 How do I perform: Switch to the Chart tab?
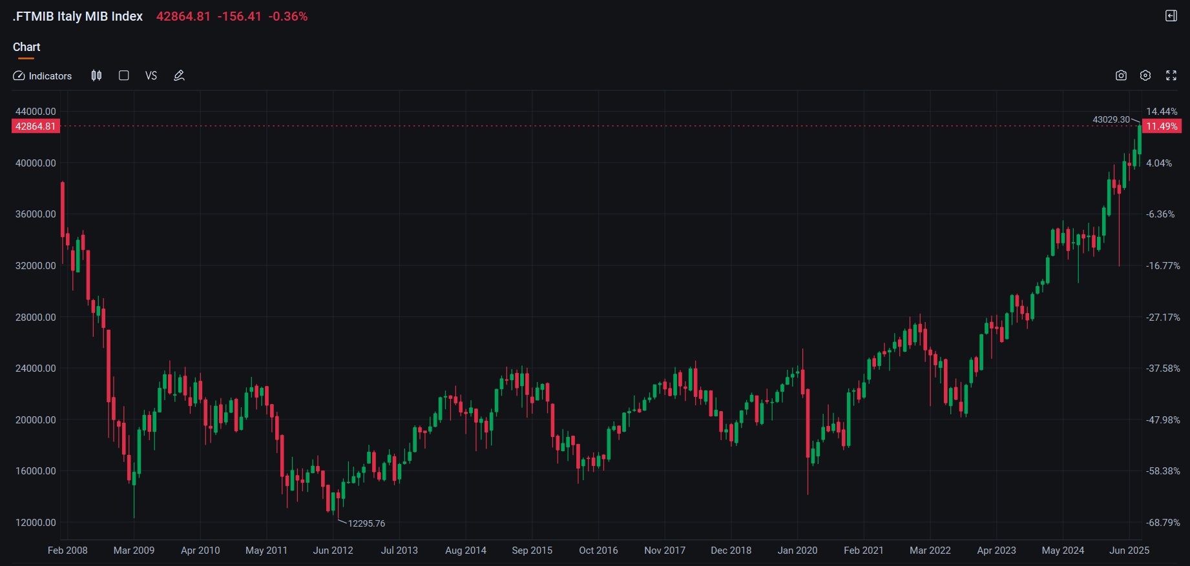click(26, 47)
